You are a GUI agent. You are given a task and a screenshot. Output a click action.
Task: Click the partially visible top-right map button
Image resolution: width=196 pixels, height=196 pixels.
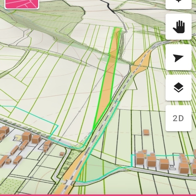179,4
